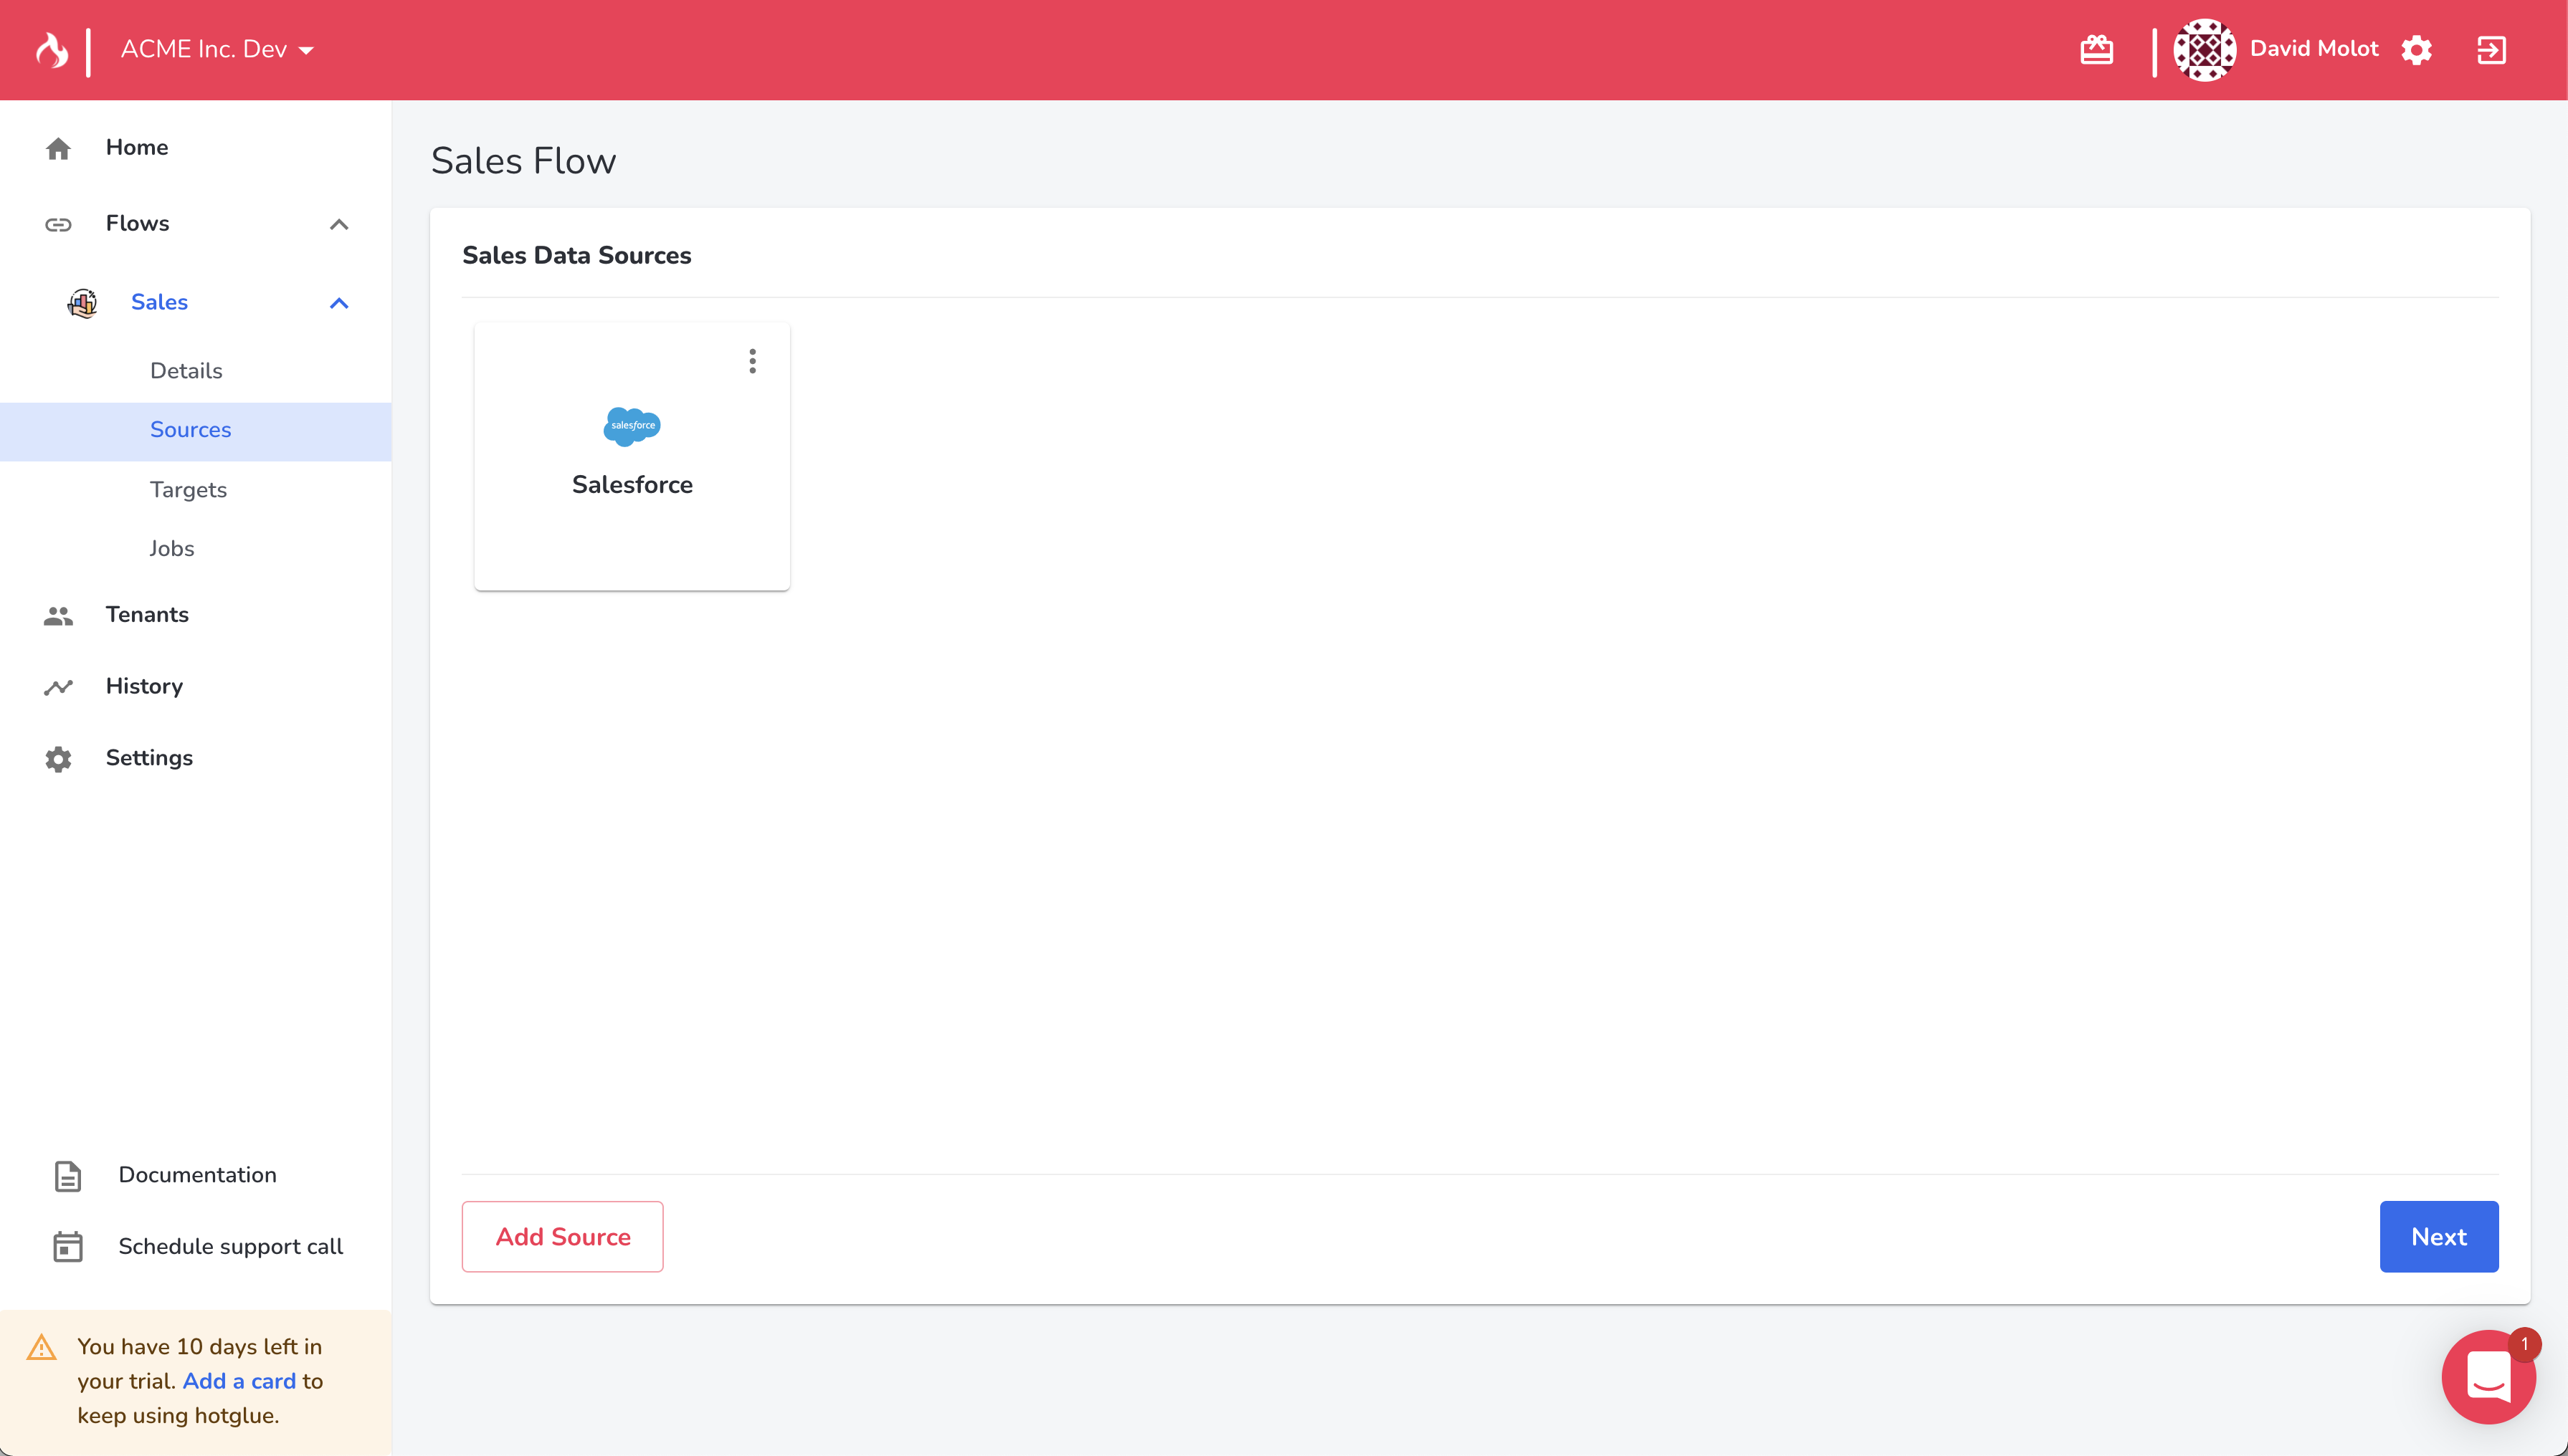Open Targets under Sales
Screen dimensions: 2568x1456
click(x=188, y=490)
